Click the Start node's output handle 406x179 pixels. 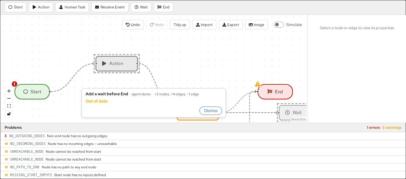[50, 92]
